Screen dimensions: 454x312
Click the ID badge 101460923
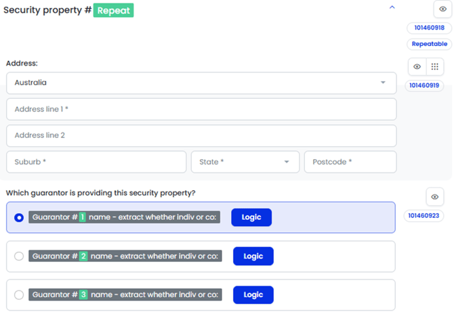pyautogui.click(x=424, y=215)
